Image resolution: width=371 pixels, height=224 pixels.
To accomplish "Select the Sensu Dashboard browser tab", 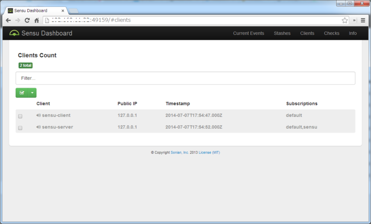I will click(x=36, y=11).
